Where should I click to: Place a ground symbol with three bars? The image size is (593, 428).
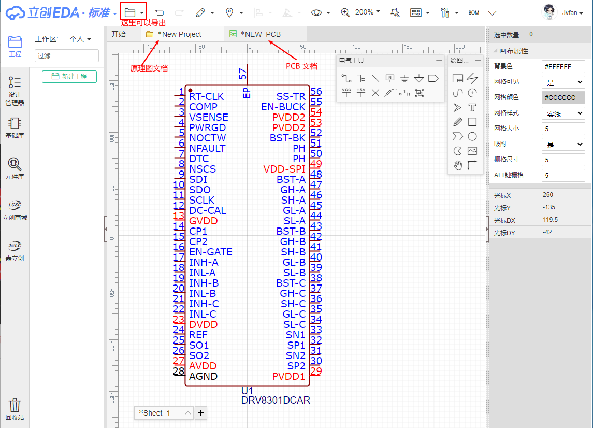point(404,78)
